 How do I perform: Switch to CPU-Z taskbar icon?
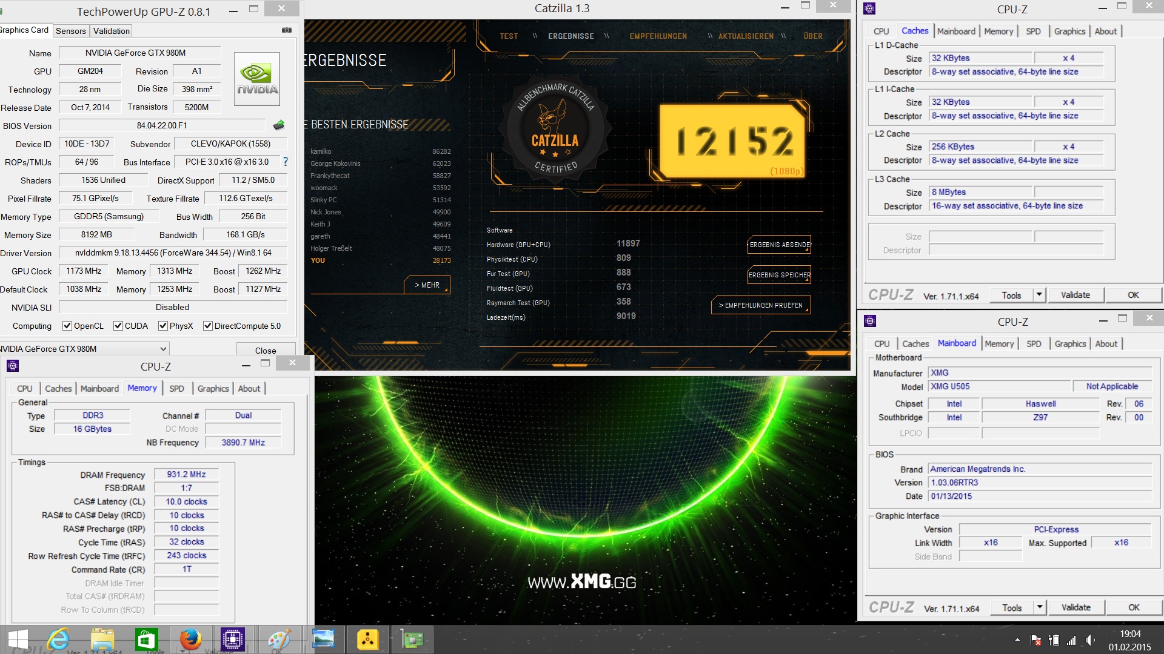point(233,639)
